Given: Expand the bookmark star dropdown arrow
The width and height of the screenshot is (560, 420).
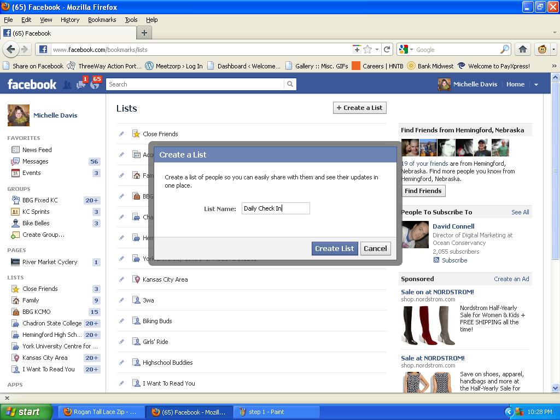Looking at the screenshot, I should click(x=377, y=50).
